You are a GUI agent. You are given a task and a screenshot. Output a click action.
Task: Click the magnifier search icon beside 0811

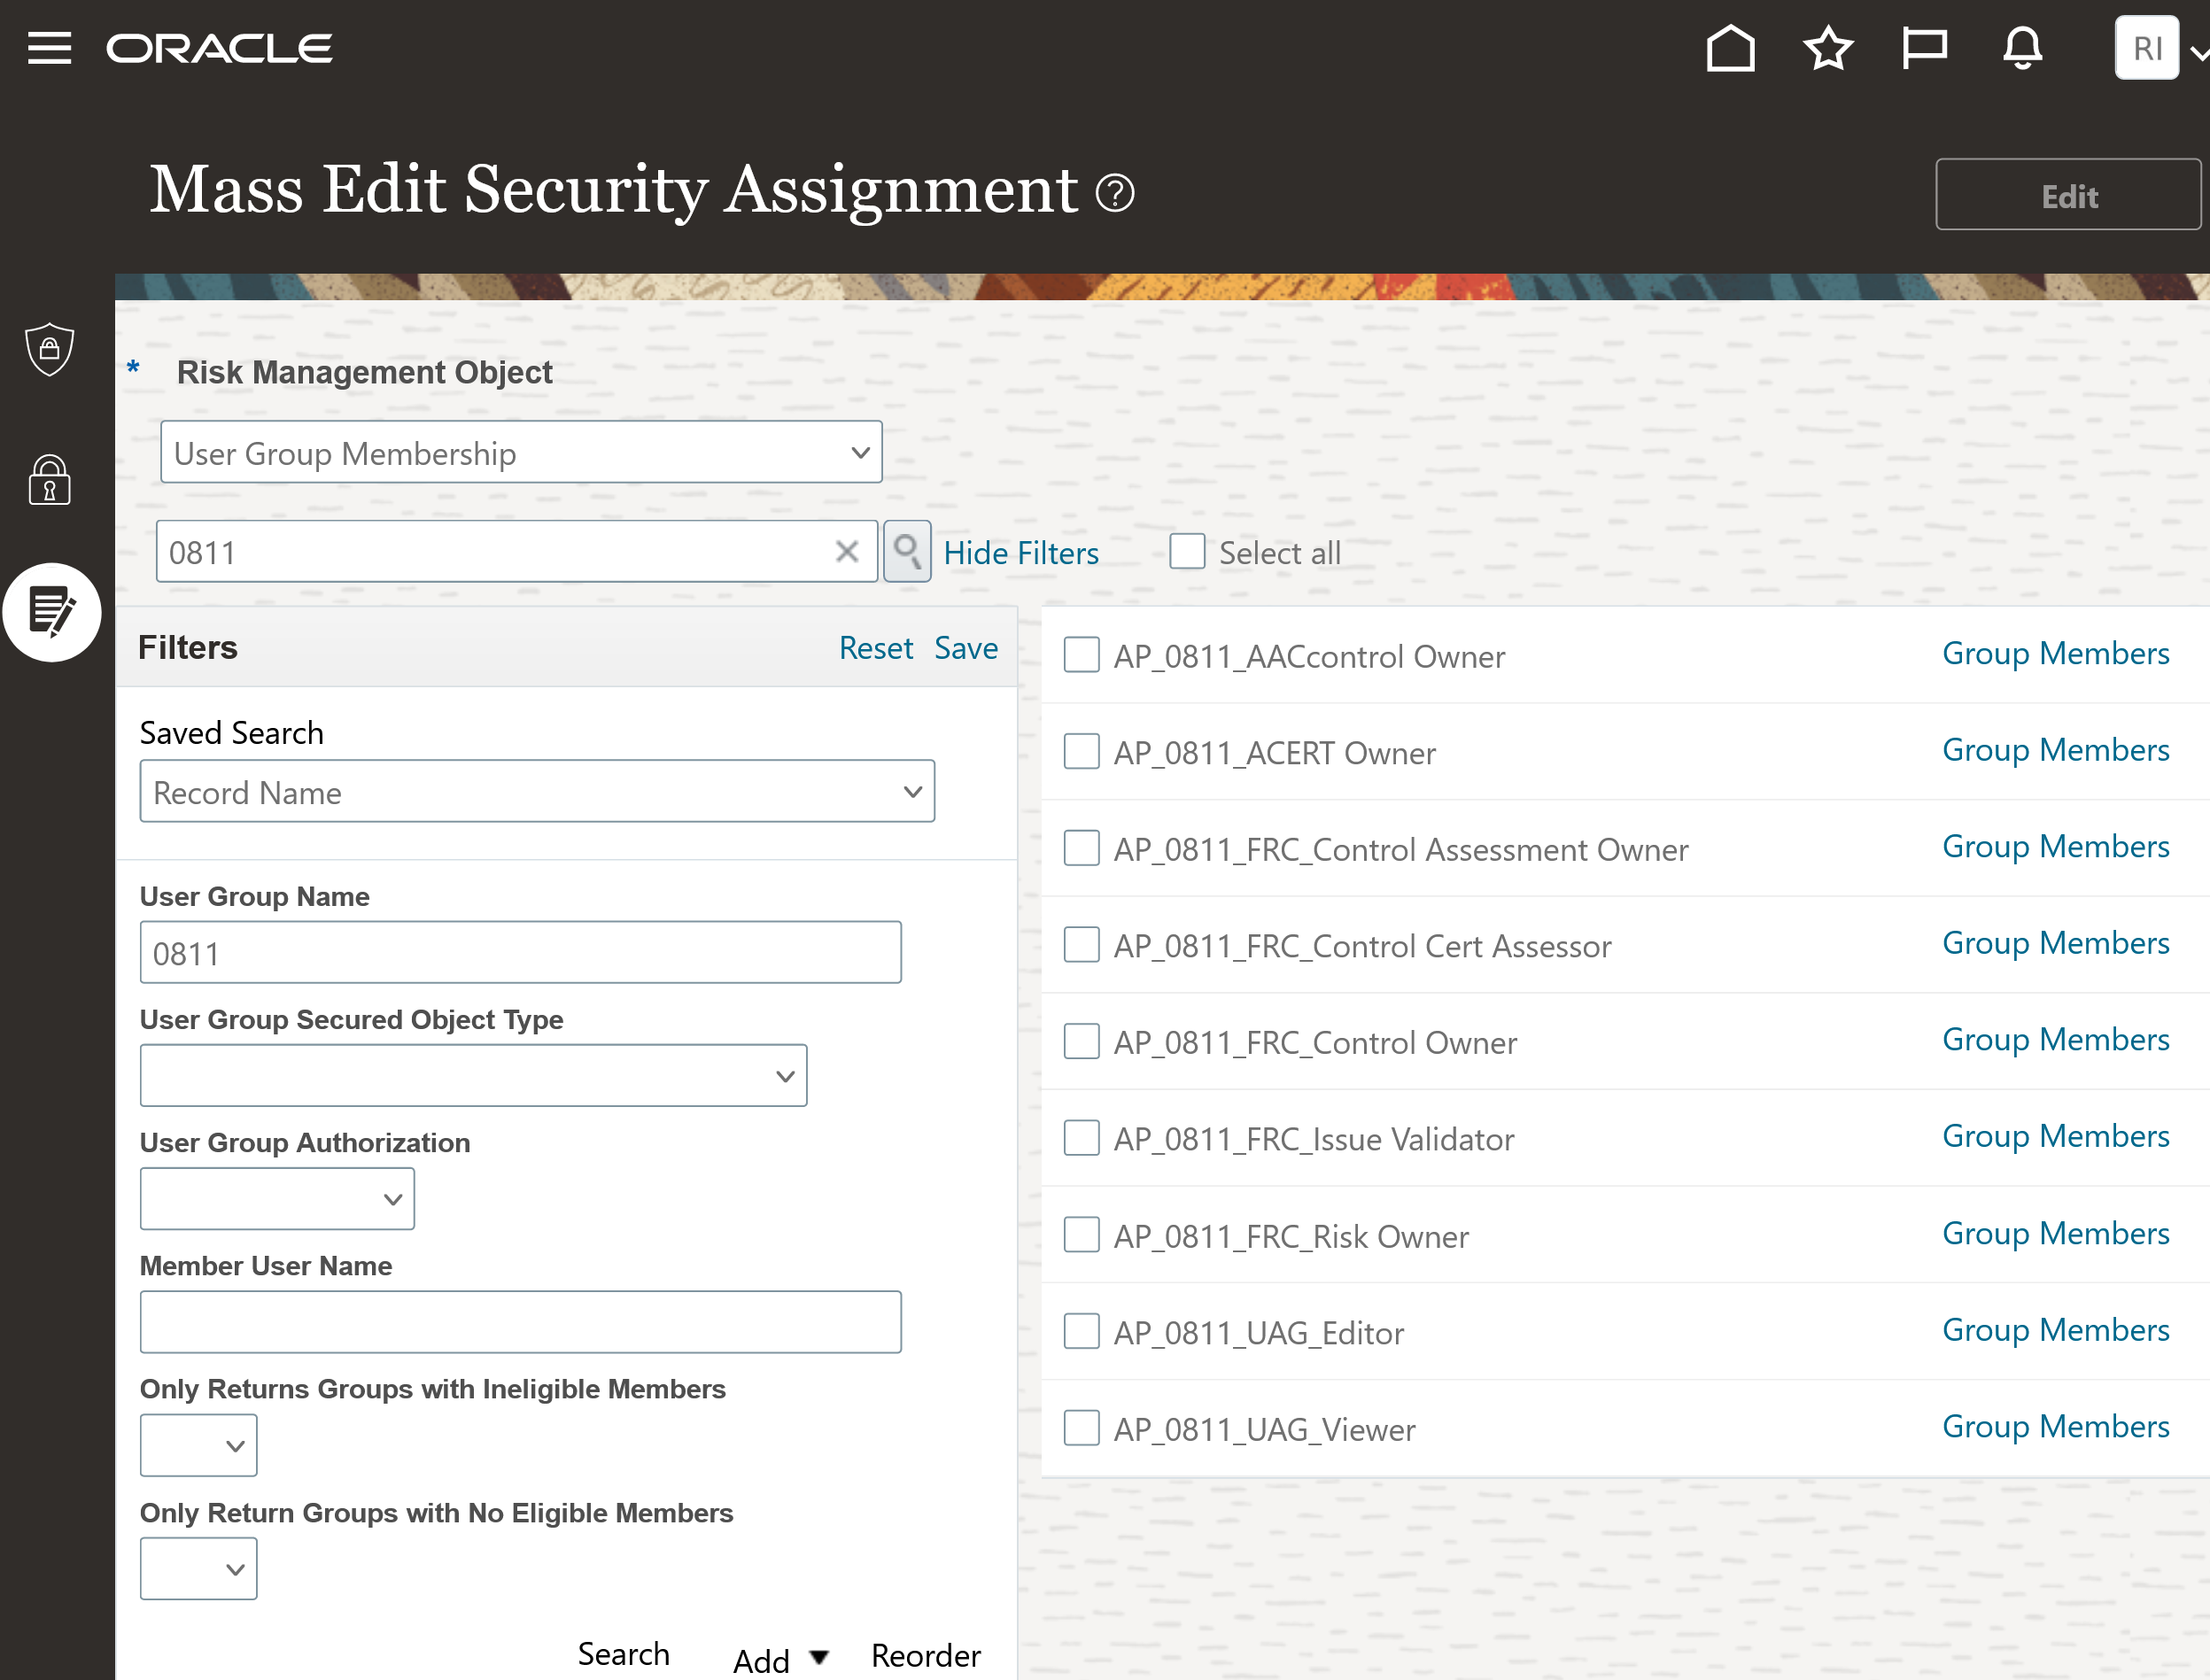coord(906,551)
